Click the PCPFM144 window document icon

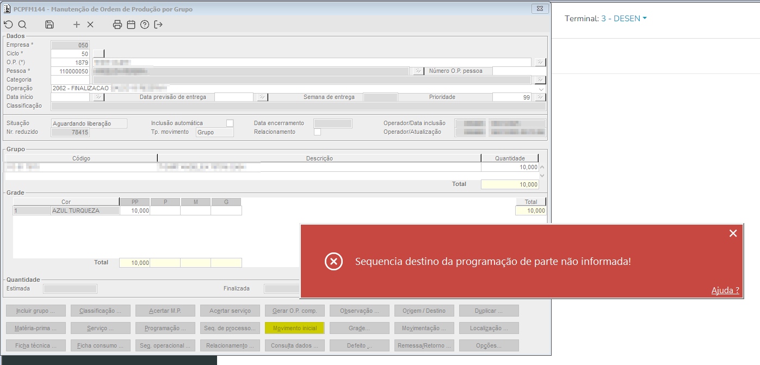tap(7, 9)
